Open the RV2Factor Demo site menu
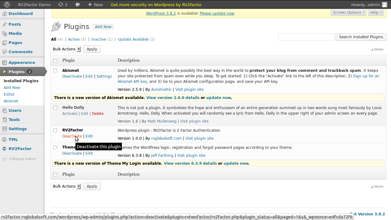 coord(34,5)
